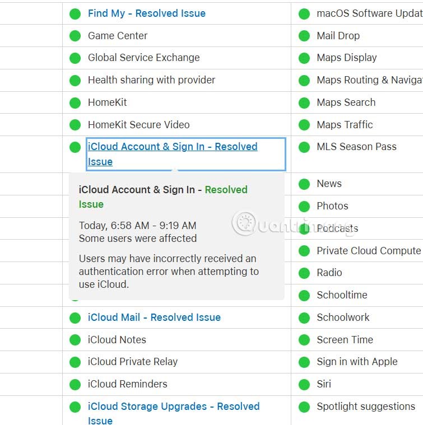423x425 pixels.
Task: Open iCloud Account & Sign In resolved issue
Action: pos(172,147)
